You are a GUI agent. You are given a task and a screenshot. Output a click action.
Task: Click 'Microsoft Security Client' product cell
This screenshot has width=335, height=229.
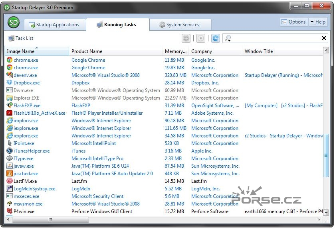click(x=97, y=196)
